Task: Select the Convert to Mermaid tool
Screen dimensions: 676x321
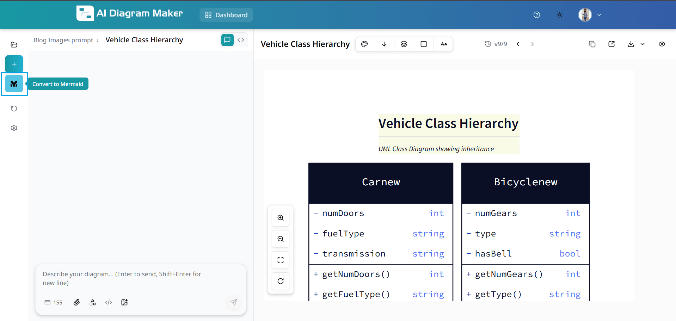Action: (x=14, y=84)
